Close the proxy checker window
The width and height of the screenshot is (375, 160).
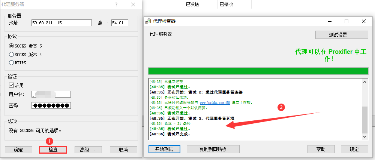pyautogui.click(x=364, y=21)
